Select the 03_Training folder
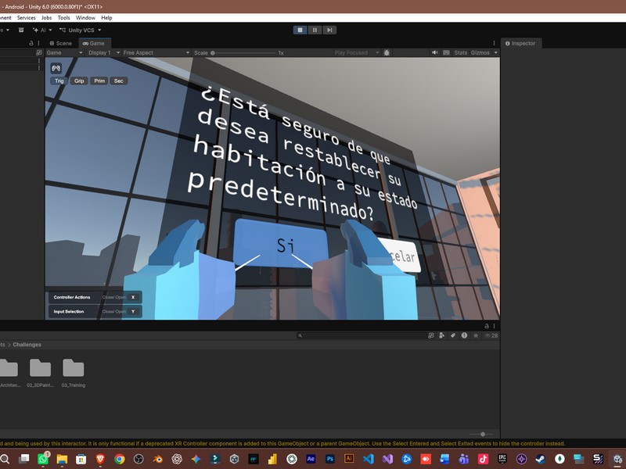 click(73, 373)
